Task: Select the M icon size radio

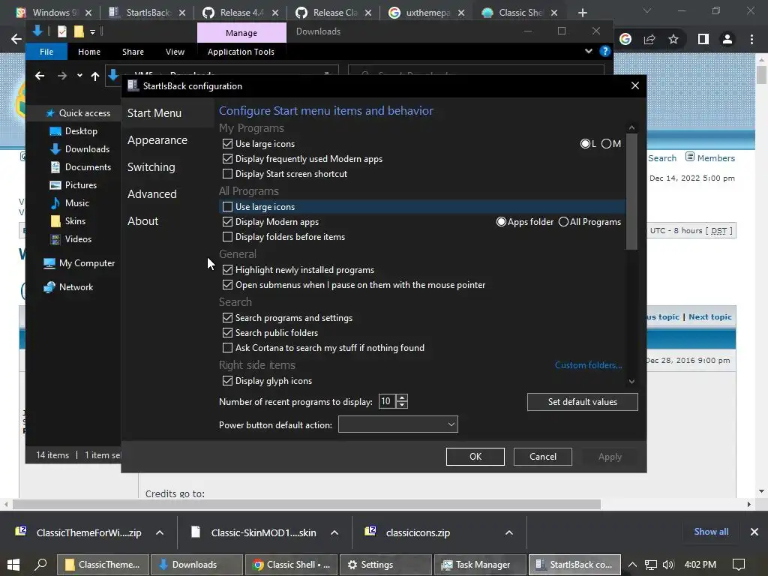Action: click(606, 143)
